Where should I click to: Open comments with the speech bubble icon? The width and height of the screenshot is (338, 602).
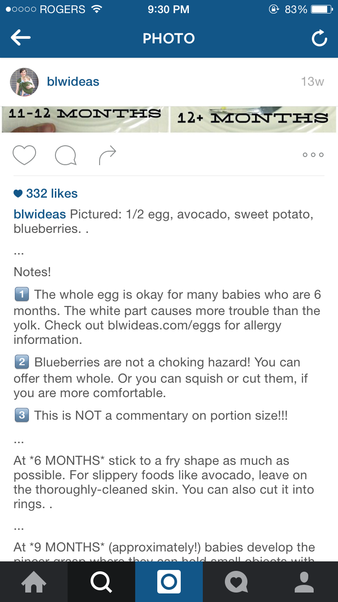[65, 156]
